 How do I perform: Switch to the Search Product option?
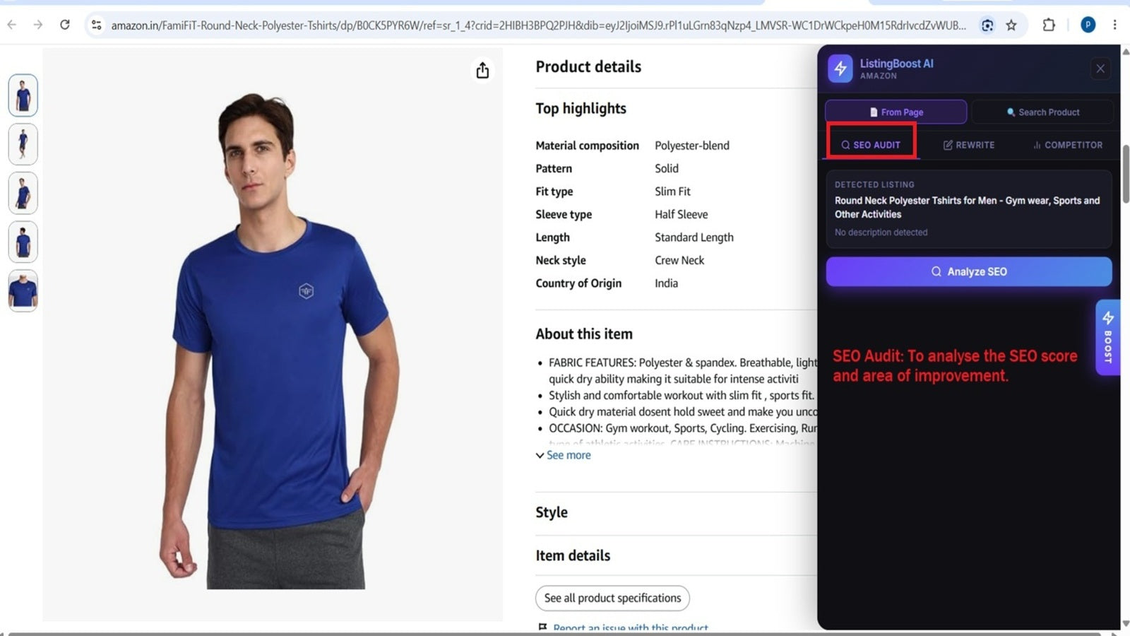(1042, 112)
